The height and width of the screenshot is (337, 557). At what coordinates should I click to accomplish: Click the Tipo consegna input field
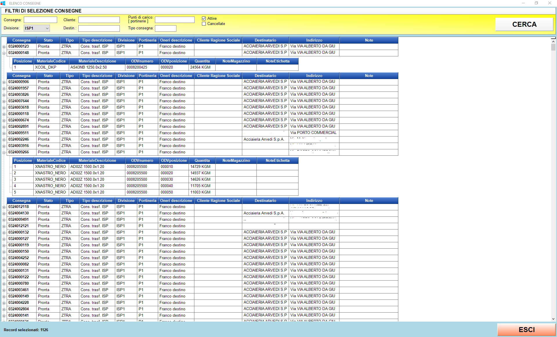point(165,28)
